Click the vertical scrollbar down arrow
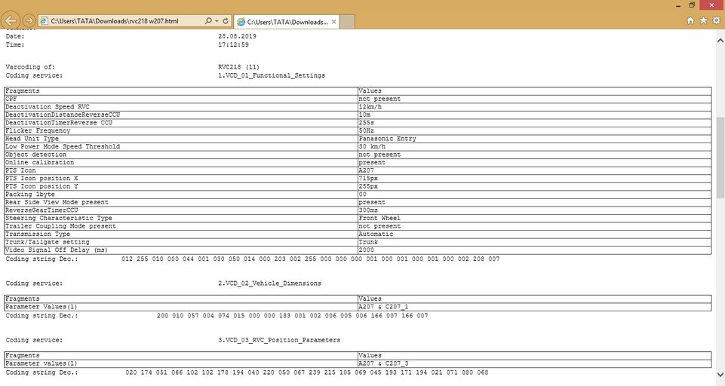Viewport: 725px width, 386px height. pos(720,381)
